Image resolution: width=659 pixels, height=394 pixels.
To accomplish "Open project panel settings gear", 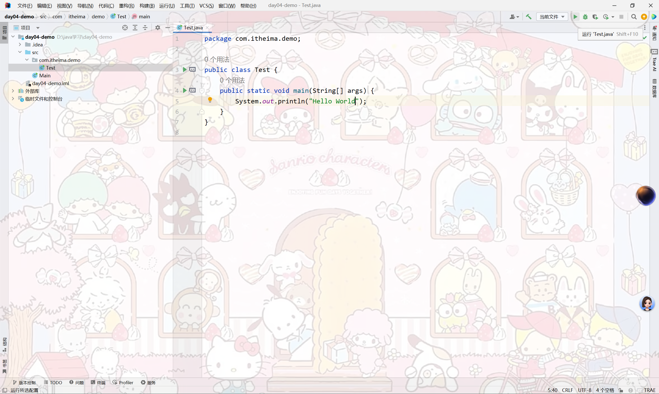I will pyautogui.click(x=157, y=28).
